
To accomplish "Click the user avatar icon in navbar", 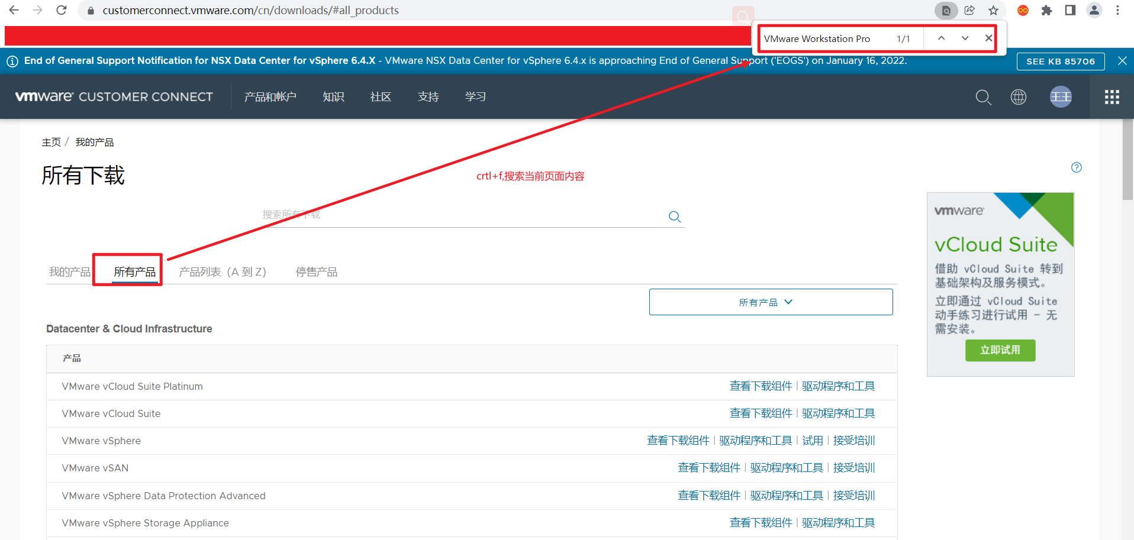I will [x=1060, y=96].
